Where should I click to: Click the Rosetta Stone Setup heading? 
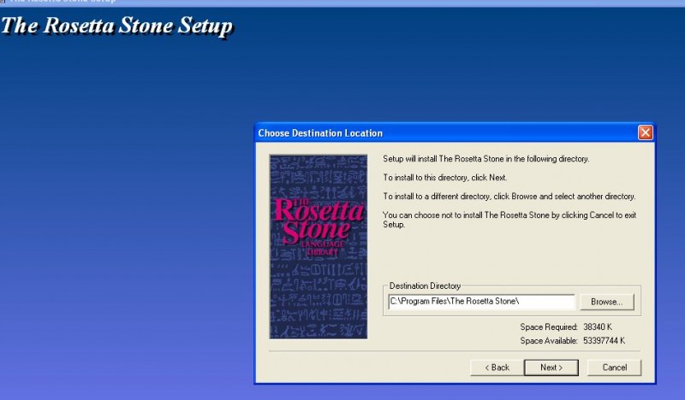point(116,26)
